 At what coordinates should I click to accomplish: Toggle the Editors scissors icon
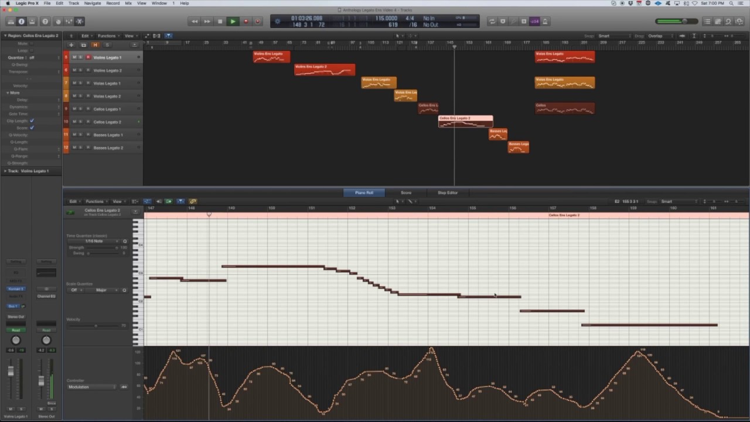(80, 22)
